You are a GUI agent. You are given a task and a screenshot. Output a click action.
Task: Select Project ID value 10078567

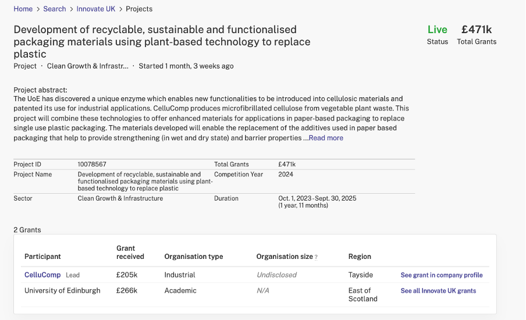click(x=92, y=164)
